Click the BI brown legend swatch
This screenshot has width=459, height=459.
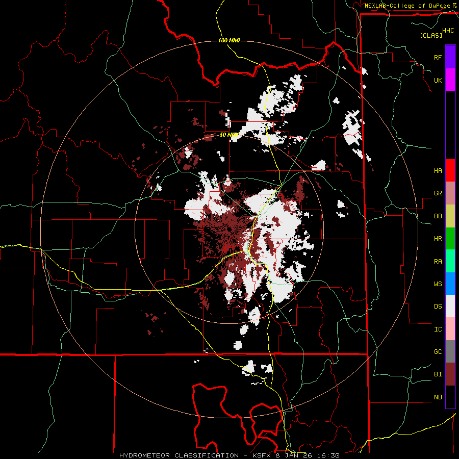click(x=450, y=374)
